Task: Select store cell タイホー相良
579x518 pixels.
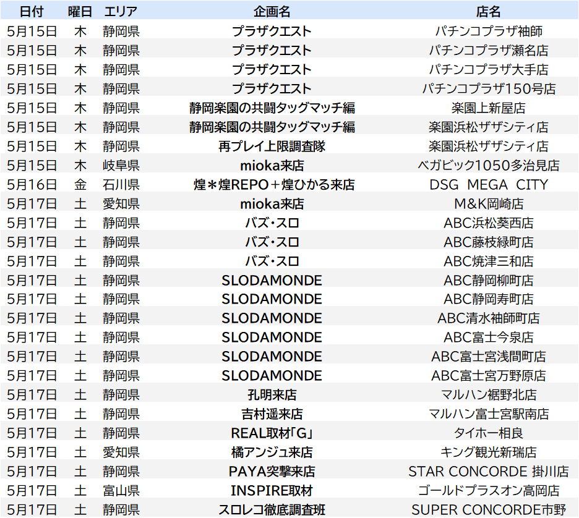Action: [489, 433]
